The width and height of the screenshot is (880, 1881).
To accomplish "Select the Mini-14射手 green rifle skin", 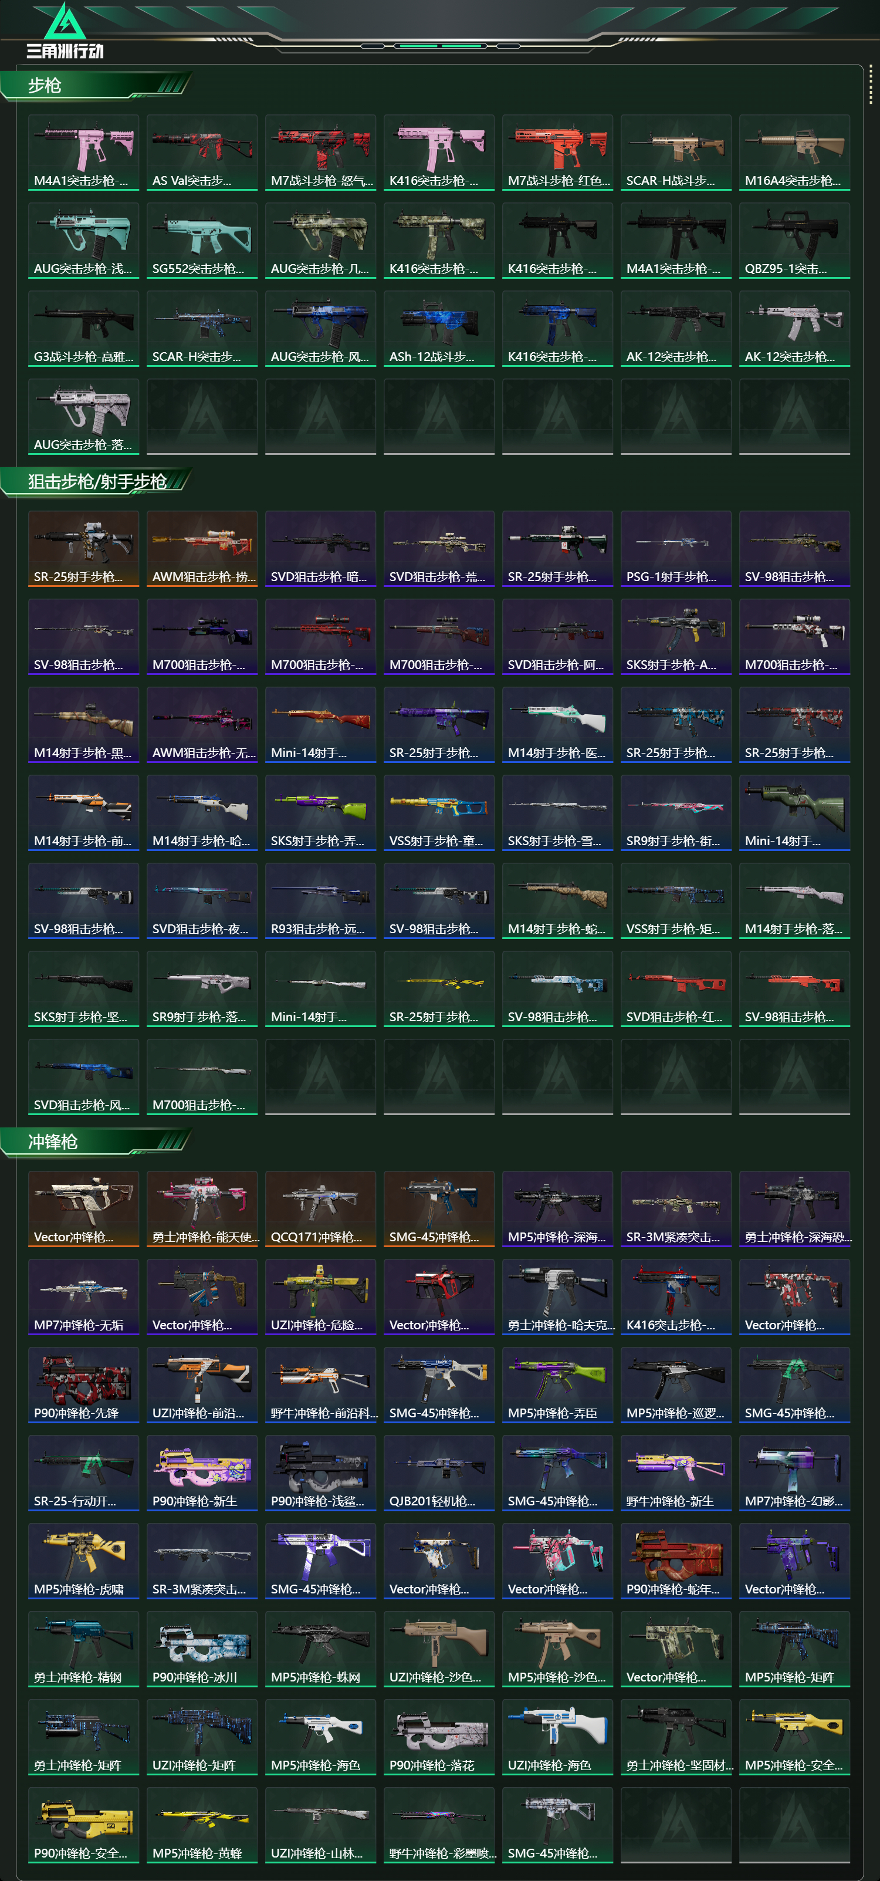I will point(794,813).
